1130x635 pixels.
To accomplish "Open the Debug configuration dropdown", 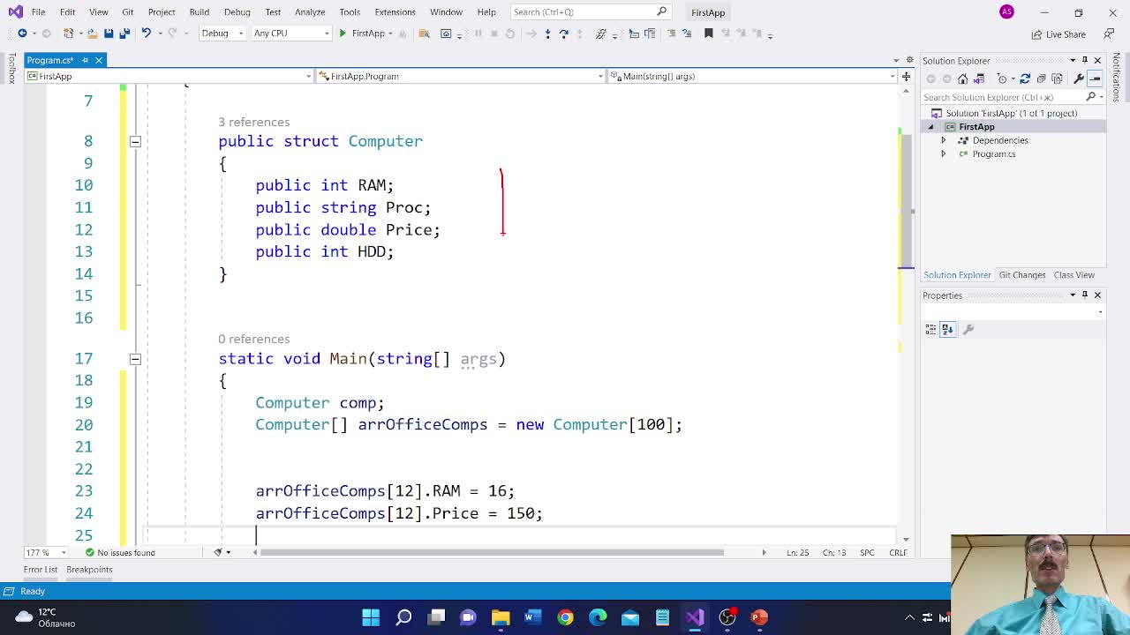I will click(x=222, y=34).
